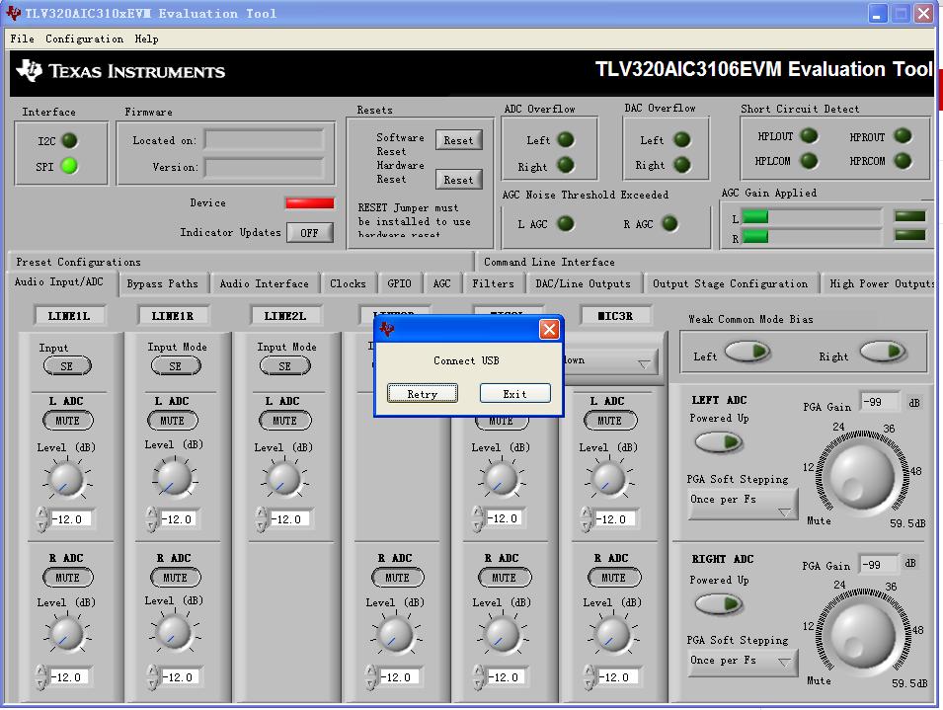Click the Firmware Located on field
943x710 pixels.
coord(264,140)
